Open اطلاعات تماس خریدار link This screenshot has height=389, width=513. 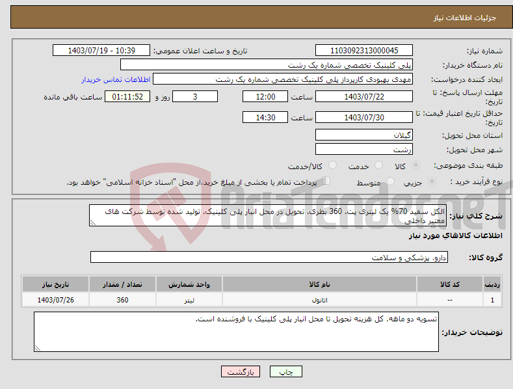(x=116, y=79)
